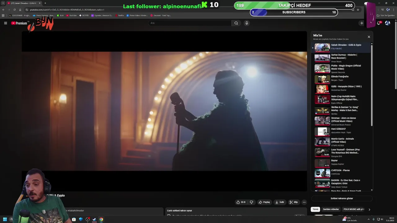Open LOGOSWAR bookmark
Viewport: 397px width, 223px height.
tap(20, 15)
